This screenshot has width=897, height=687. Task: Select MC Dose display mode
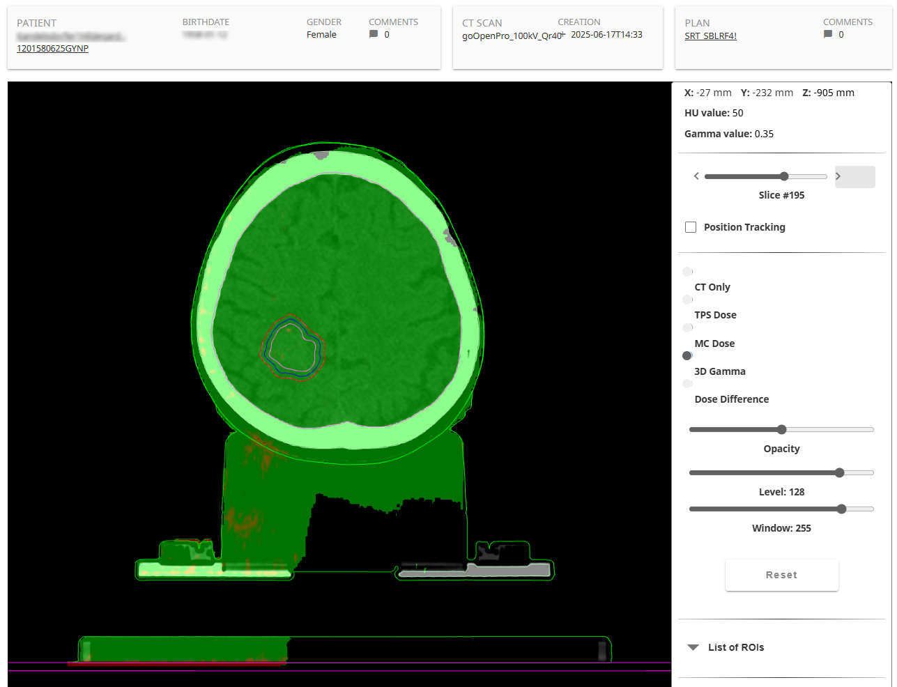coord(687,327)
